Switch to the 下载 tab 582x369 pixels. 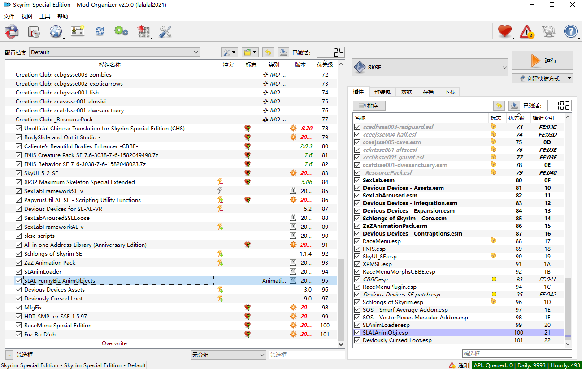[449, 92]
